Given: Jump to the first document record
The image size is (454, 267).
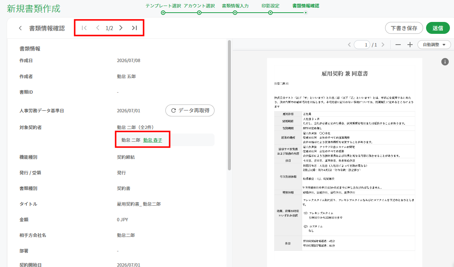Looking at the screenshot, I should click(x=84, y=28).
